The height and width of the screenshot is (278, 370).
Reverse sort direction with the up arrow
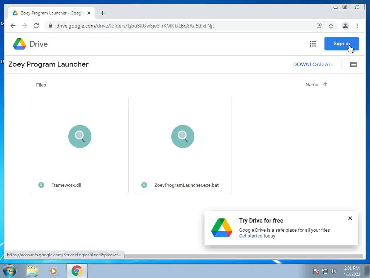point(325,84)
